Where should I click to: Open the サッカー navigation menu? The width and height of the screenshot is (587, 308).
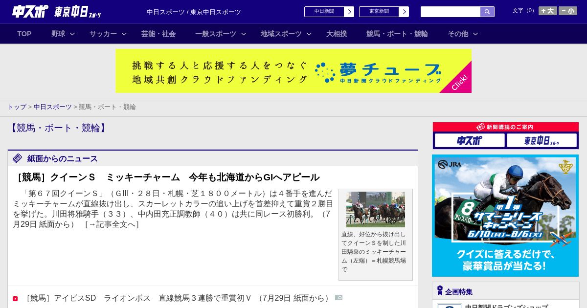(x=103, y=34)
